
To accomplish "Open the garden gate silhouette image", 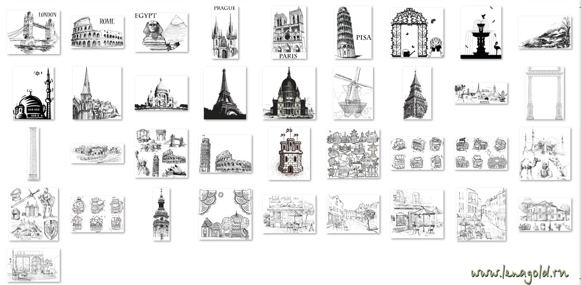I will coord(417,32).
